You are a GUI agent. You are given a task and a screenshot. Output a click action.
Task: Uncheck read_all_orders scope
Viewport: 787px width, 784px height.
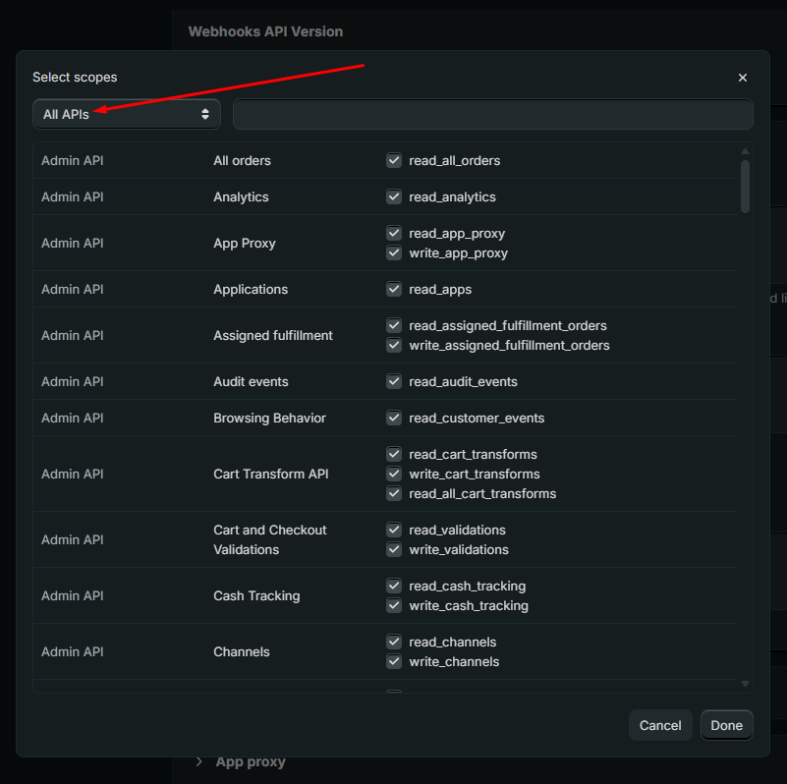(394, 160)
